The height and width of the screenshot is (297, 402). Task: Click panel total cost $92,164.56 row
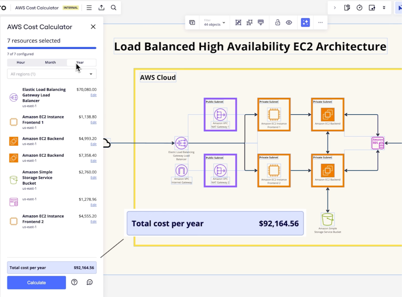click(52, 268)
